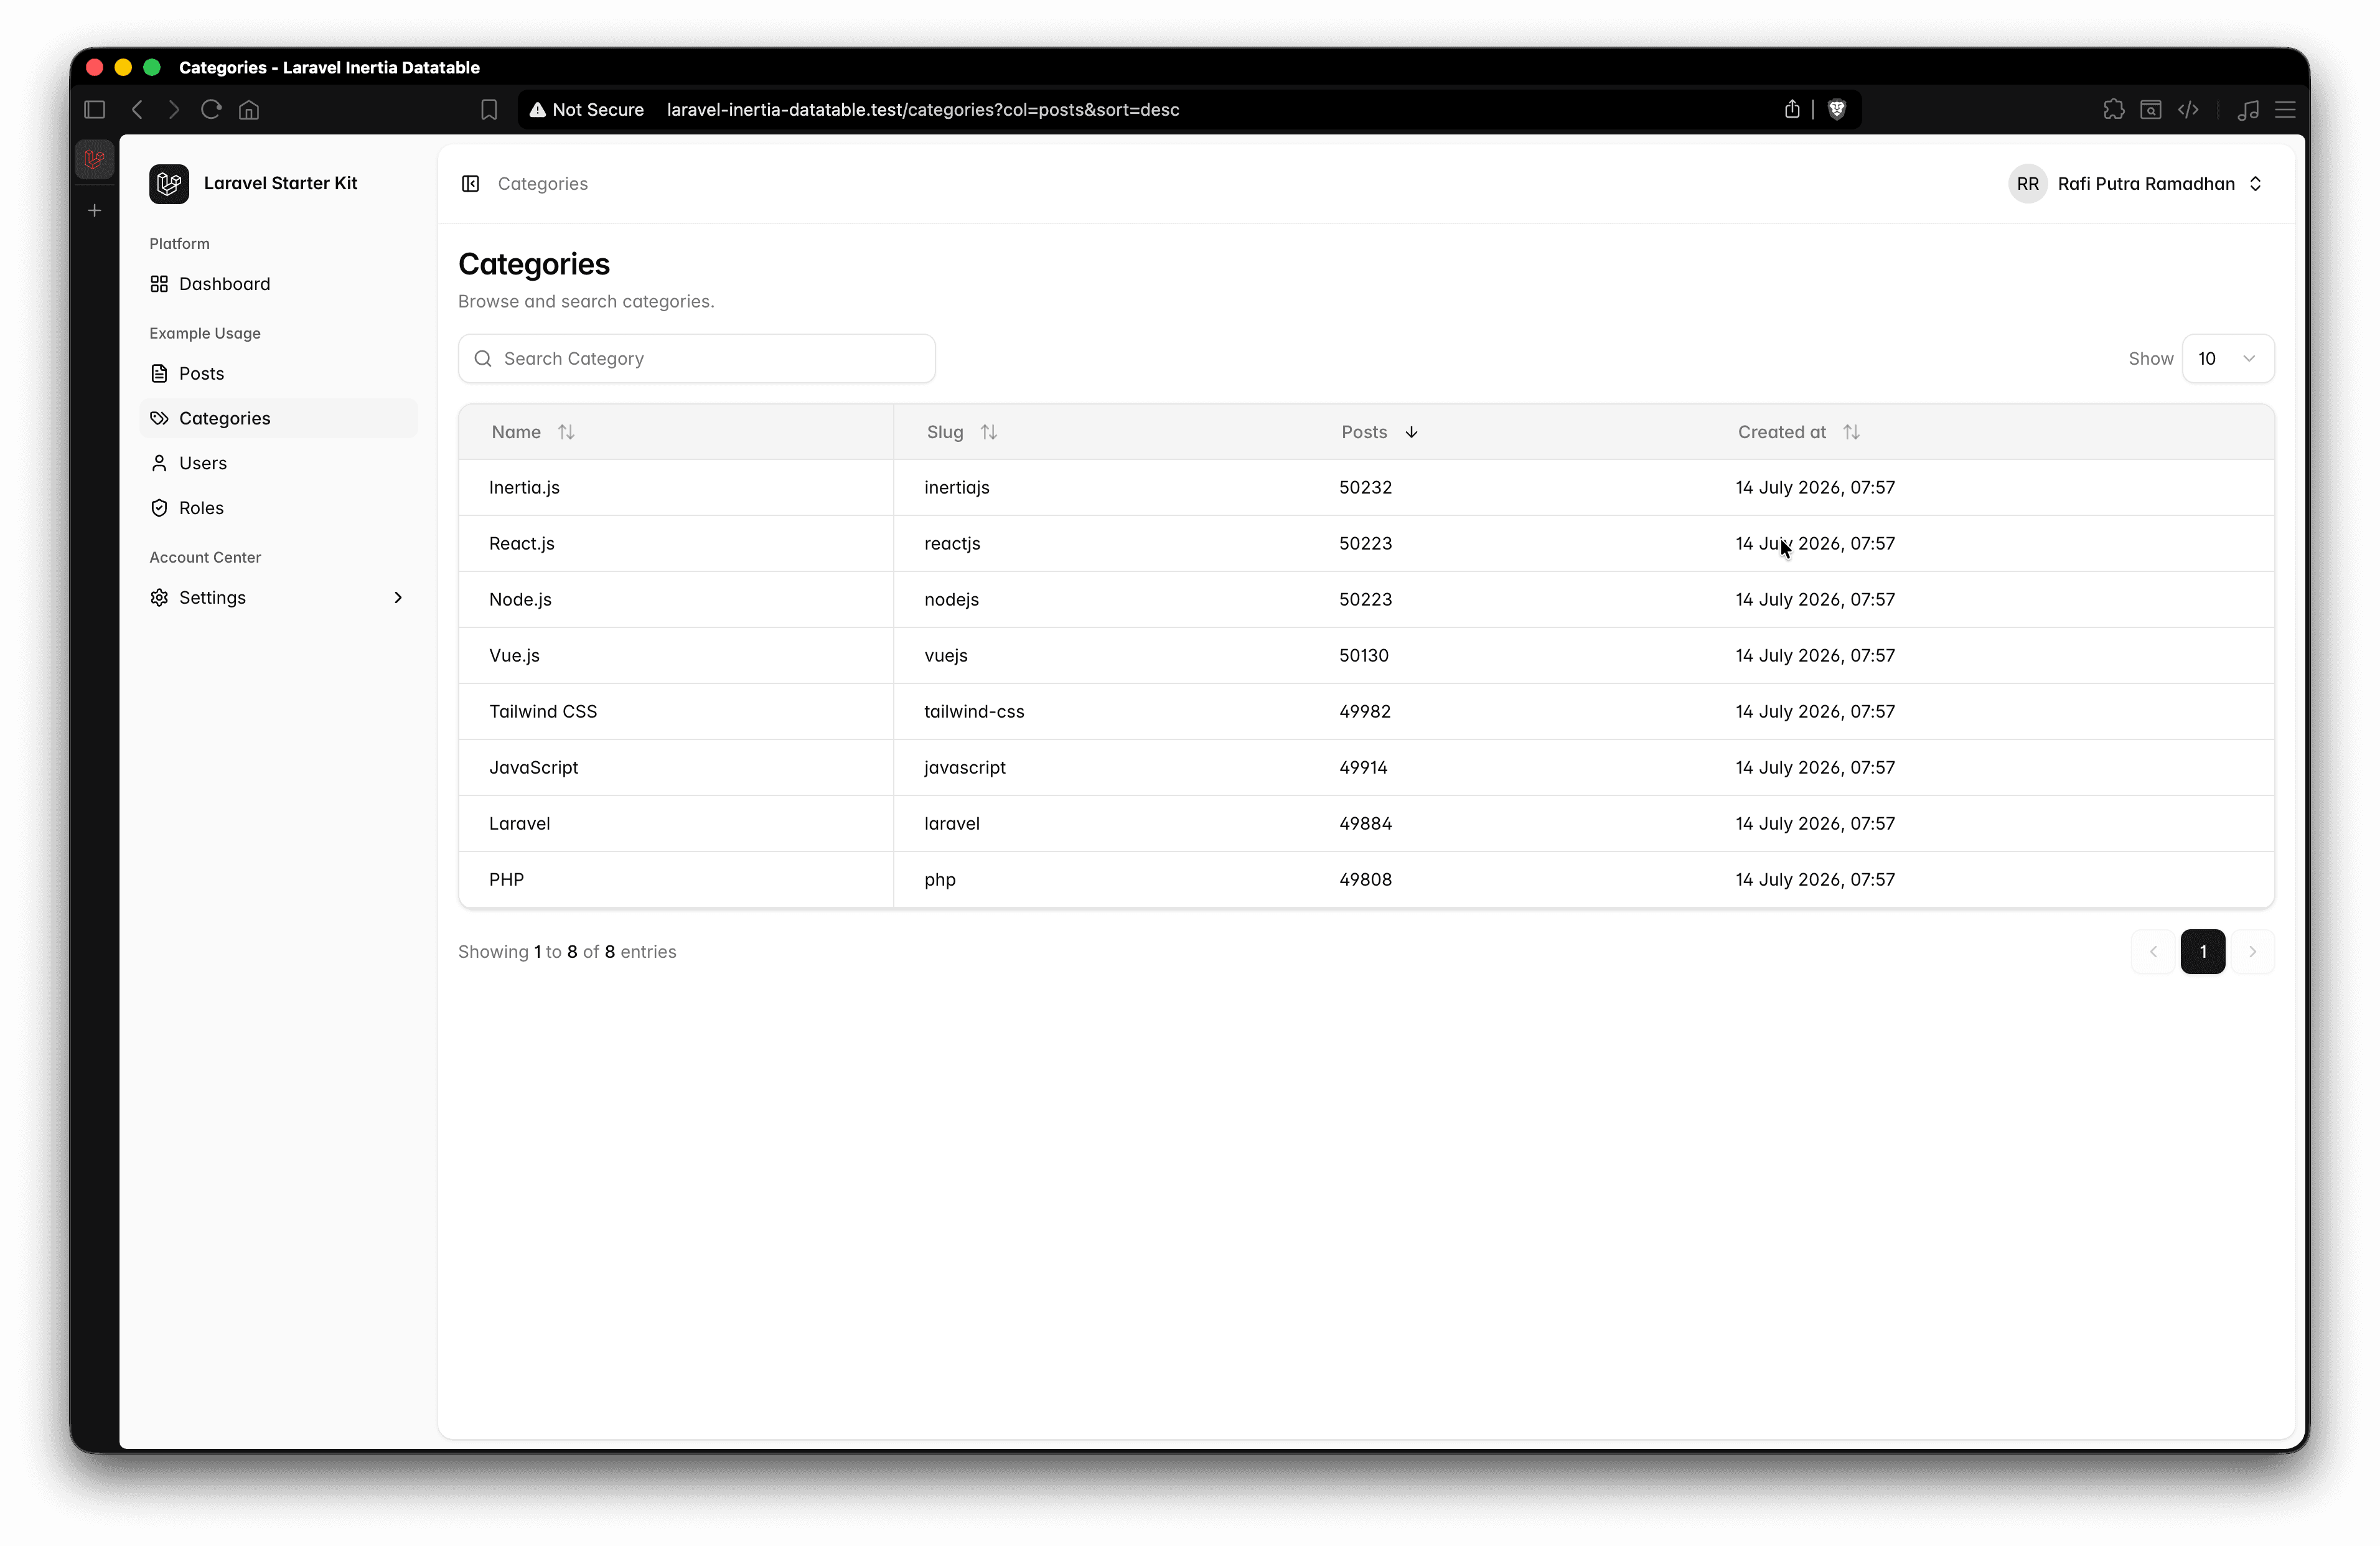2380x1546 pixels.
Task: Click the Categories breadcrumb link
Action: 542,184
